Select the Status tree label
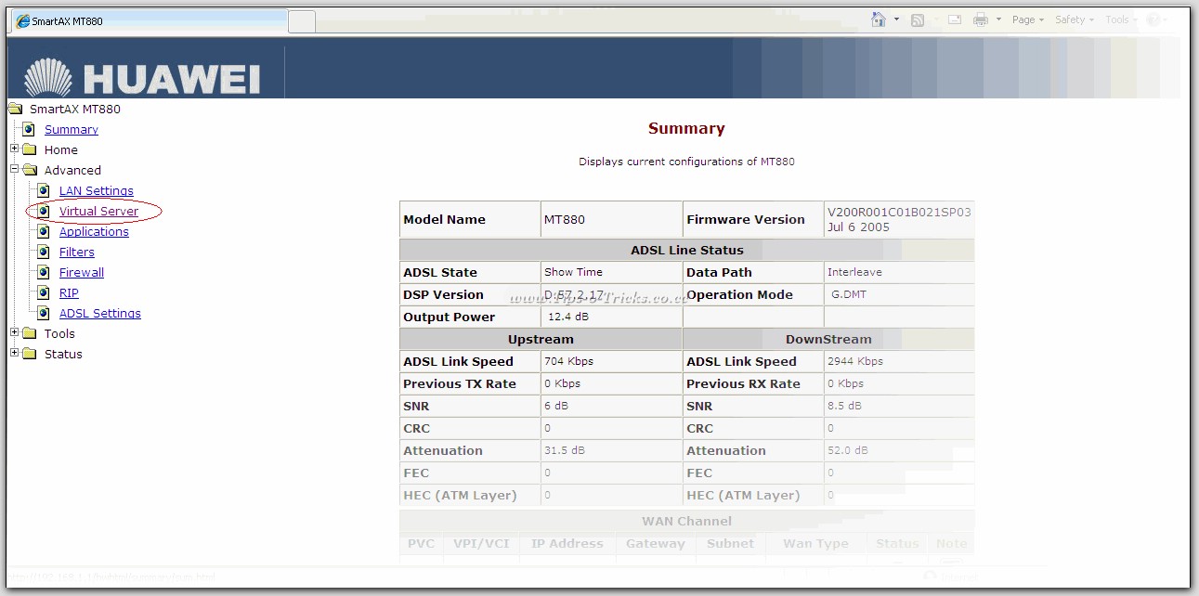The width and height of the screenshot is (1199, 596). coord(63,355)
